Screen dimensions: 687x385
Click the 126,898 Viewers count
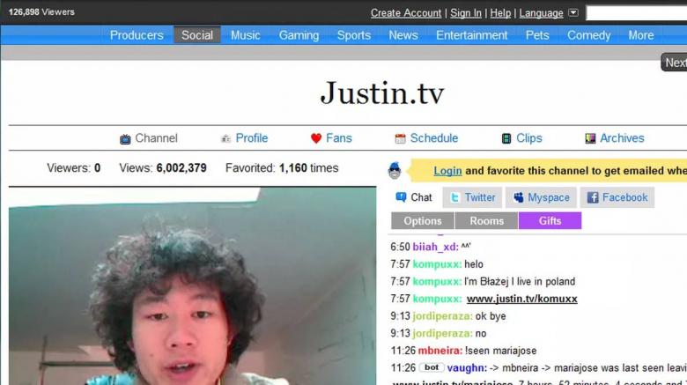41,12
